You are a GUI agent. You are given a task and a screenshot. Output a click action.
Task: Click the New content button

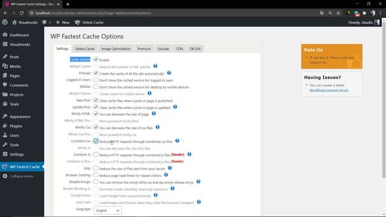[63, 22]
